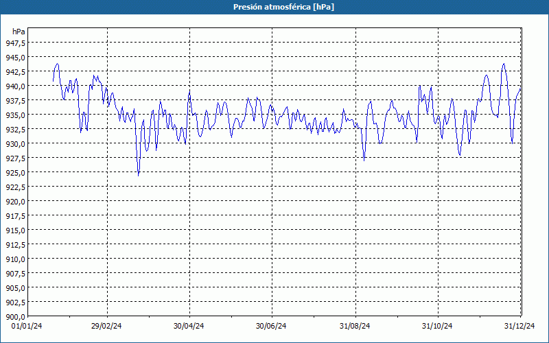This screenshot has height=343, width=549.
Task: Click the 902,5 axis label
Action: tap(15, 302)
